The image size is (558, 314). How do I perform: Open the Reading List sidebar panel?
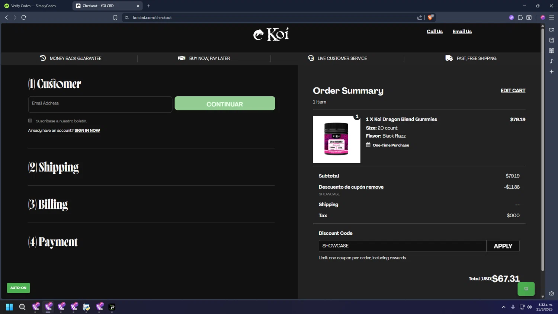tap(552, 51)
